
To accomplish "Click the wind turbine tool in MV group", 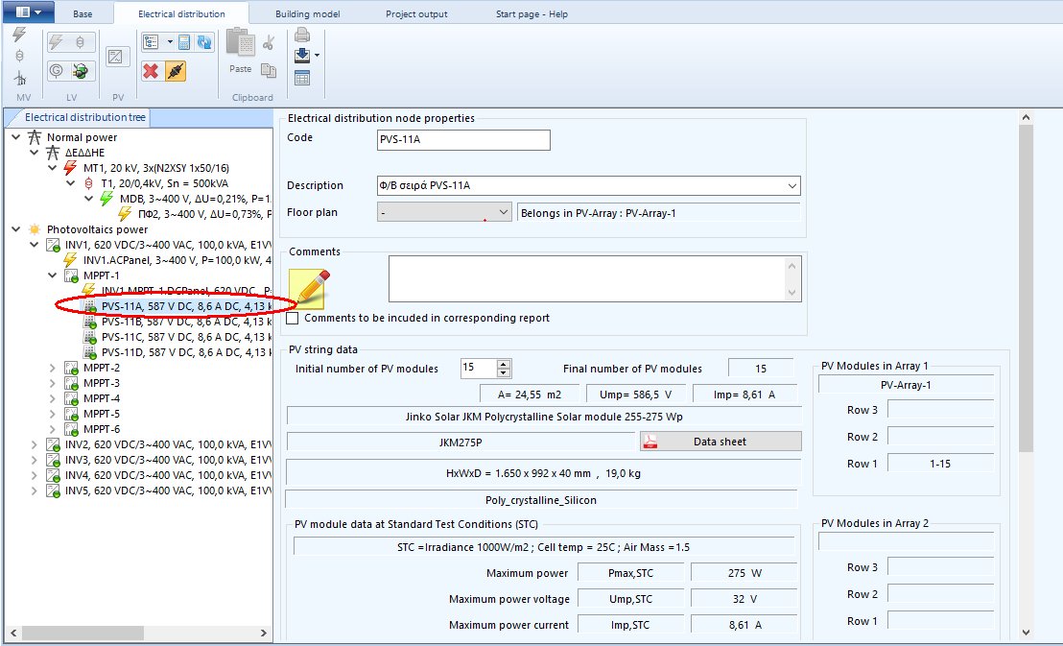I will click(x=21, y=79).
